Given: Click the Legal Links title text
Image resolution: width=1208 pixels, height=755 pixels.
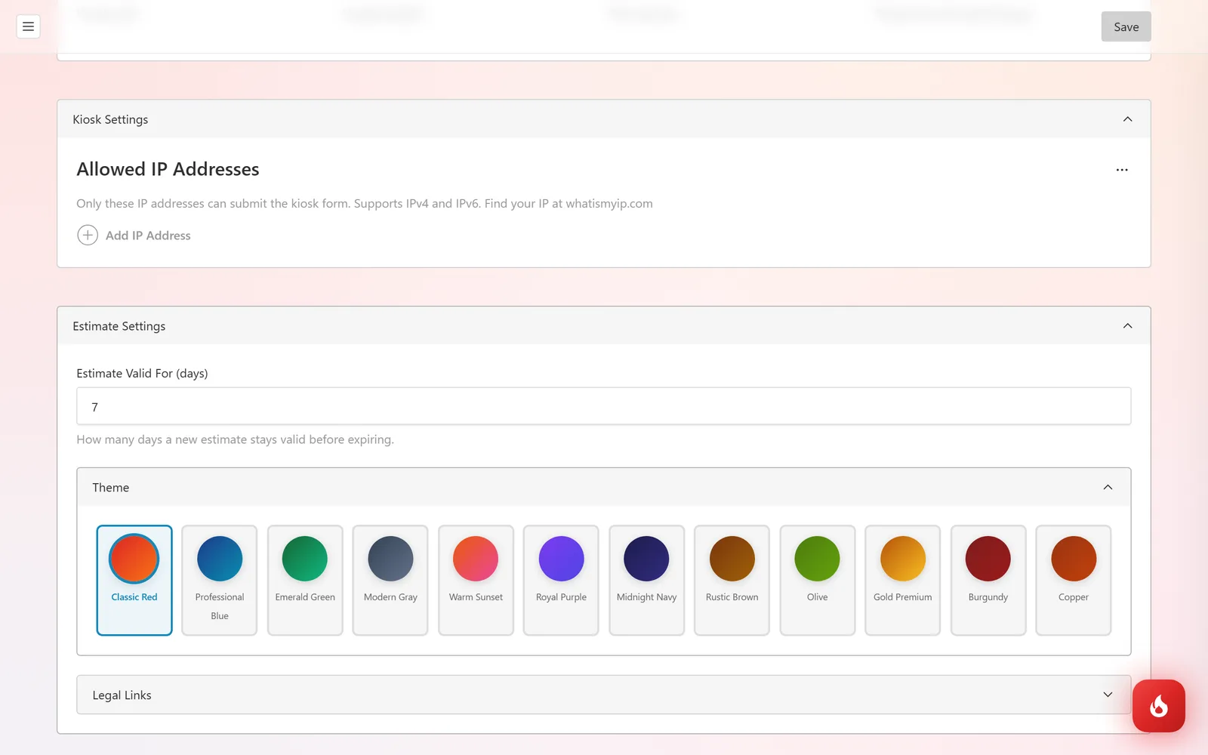Looking at the screenshot, I should point(122,695).
